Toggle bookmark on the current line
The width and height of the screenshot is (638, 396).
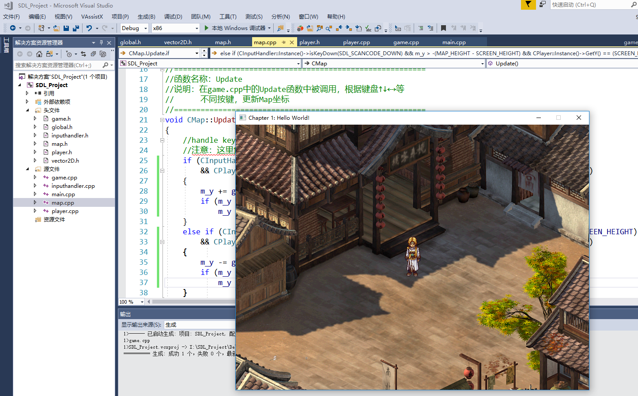[444, 28]
